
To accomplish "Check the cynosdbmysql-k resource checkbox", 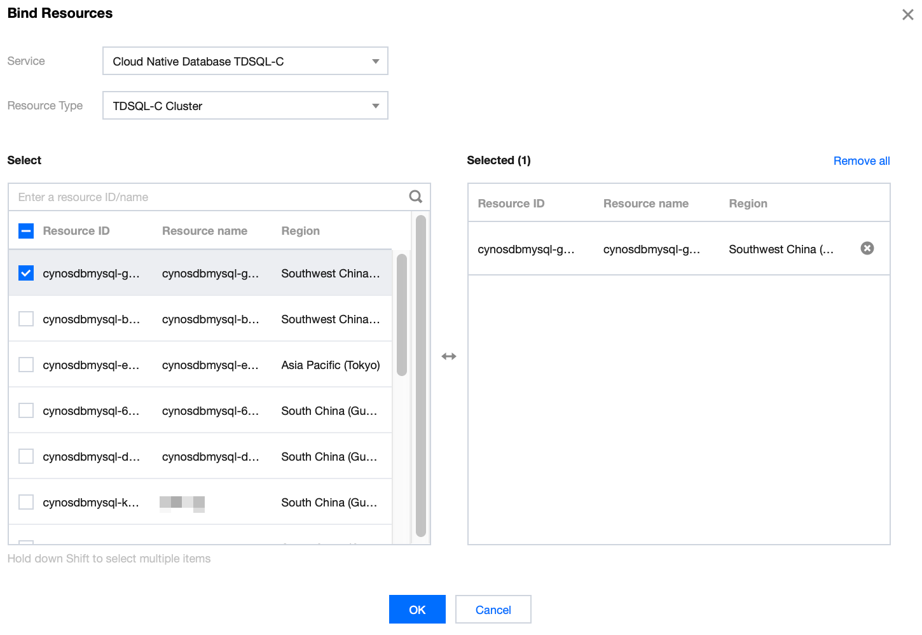I will coord(26,502).
